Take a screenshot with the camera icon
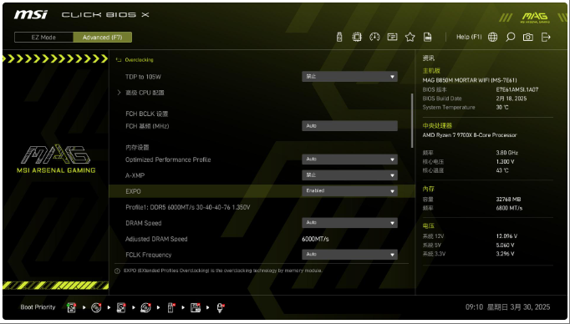Viewport: 570px width, 324px height. coord(528,37)
